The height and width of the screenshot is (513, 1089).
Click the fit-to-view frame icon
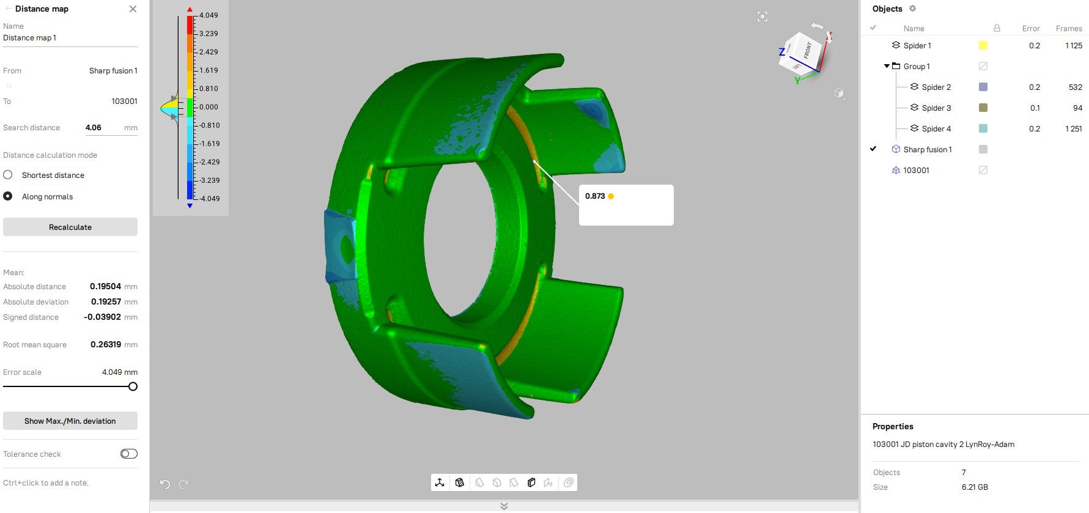[x=762, y=17]
